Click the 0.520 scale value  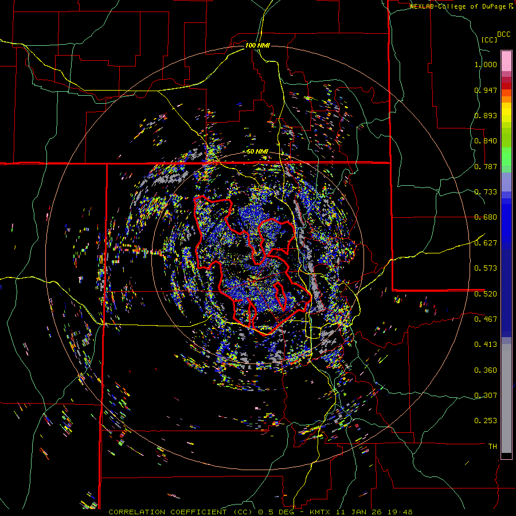click(486, 294)
